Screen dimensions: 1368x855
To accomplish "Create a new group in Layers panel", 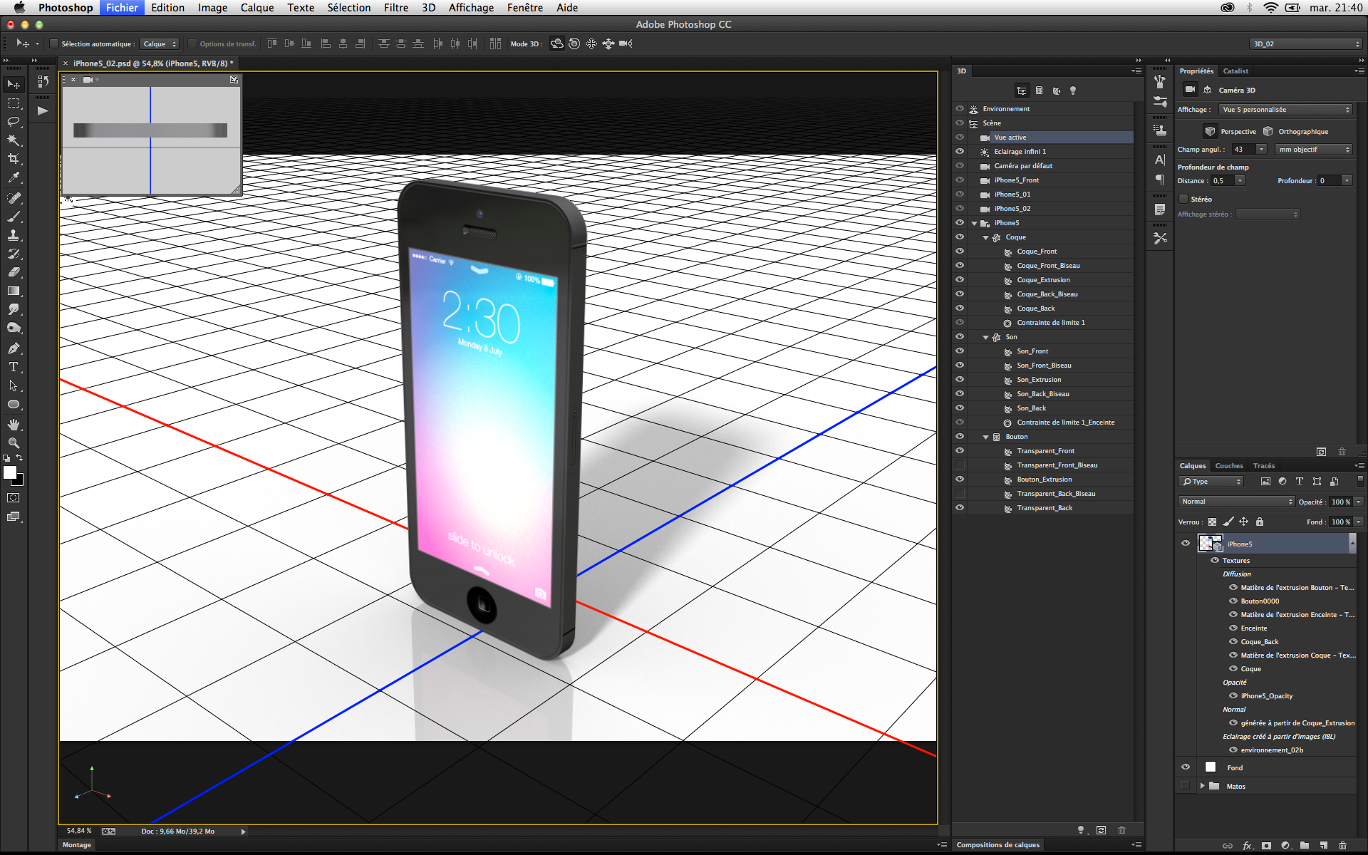I will 1304,846.
